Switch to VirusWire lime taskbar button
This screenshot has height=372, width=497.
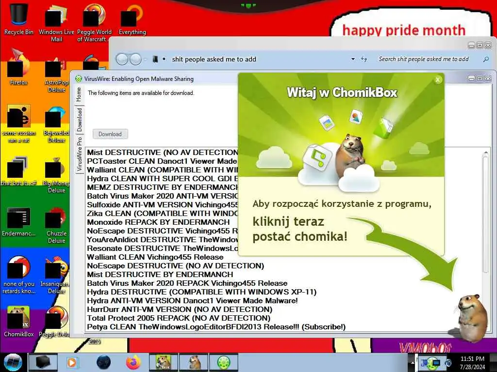(x=224, y=362)
